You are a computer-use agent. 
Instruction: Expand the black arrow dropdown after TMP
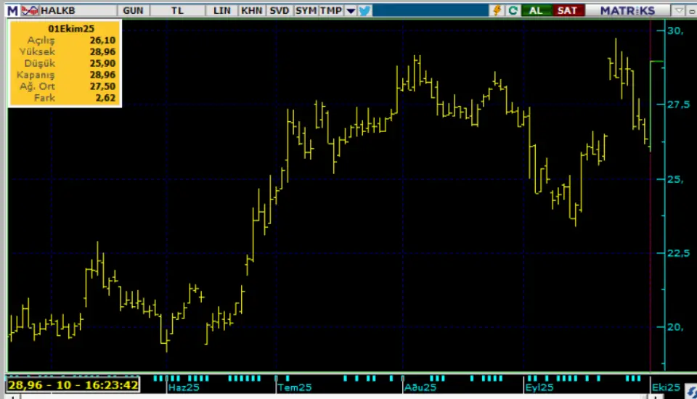351,10
